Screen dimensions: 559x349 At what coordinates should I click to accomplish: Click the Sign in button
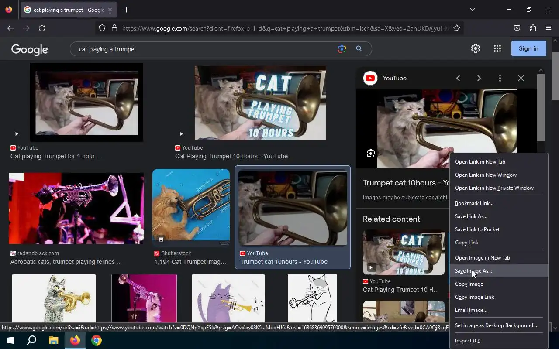[x=528, y=48]
